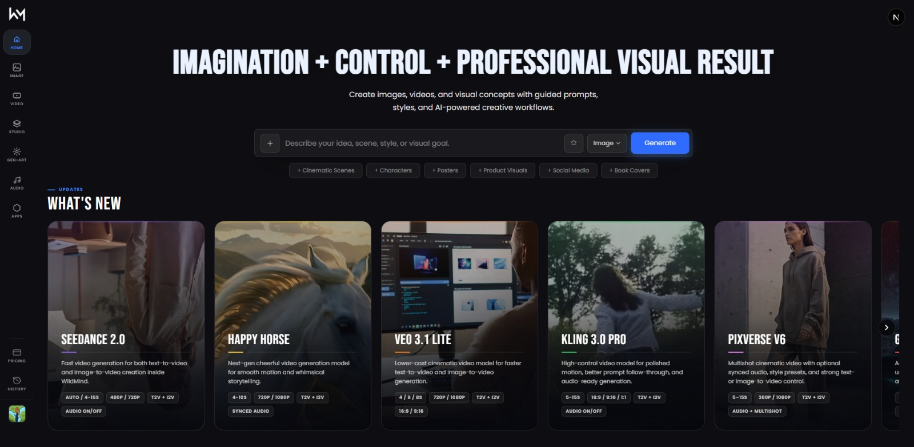Focus the describe your idea prompt field
The image size is (914, 447).
click(x=422, y=143)
